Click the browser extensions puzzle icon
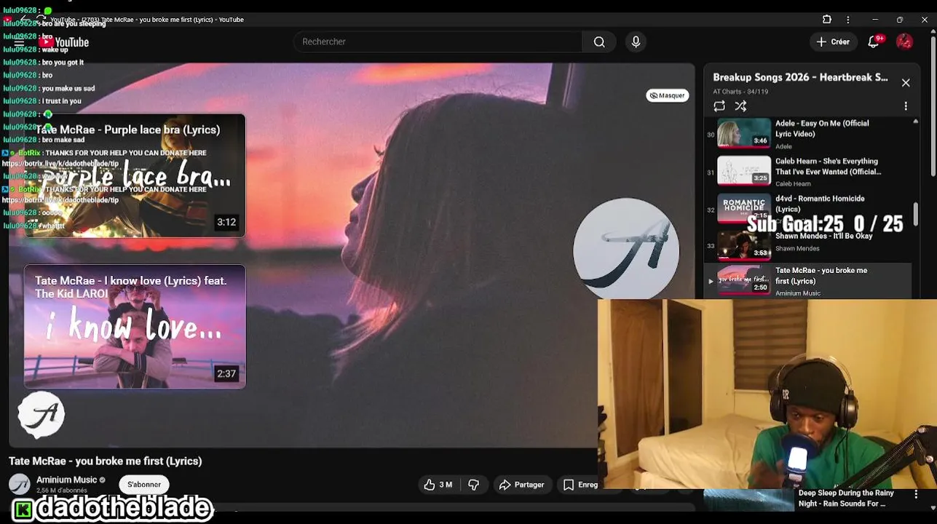The height and width of the screenshot is (524, 937). [x=827, y=20]
